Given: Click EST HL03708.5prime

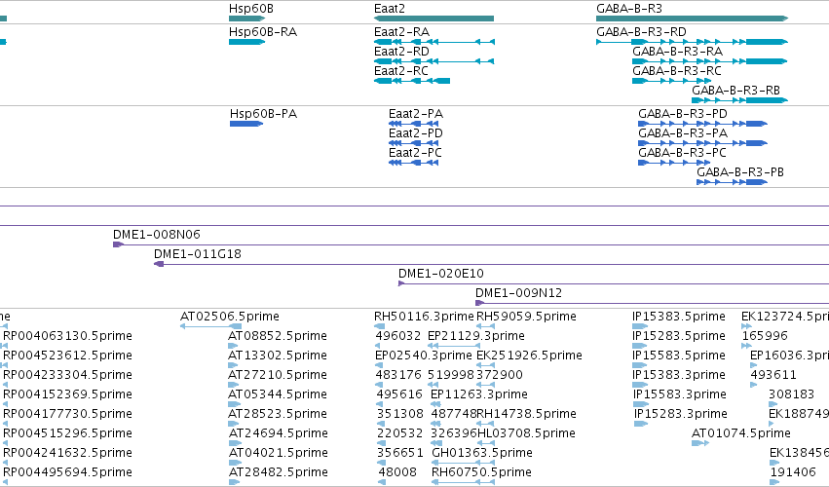Looking at the screenshot, I should click(x=526, y=433).
